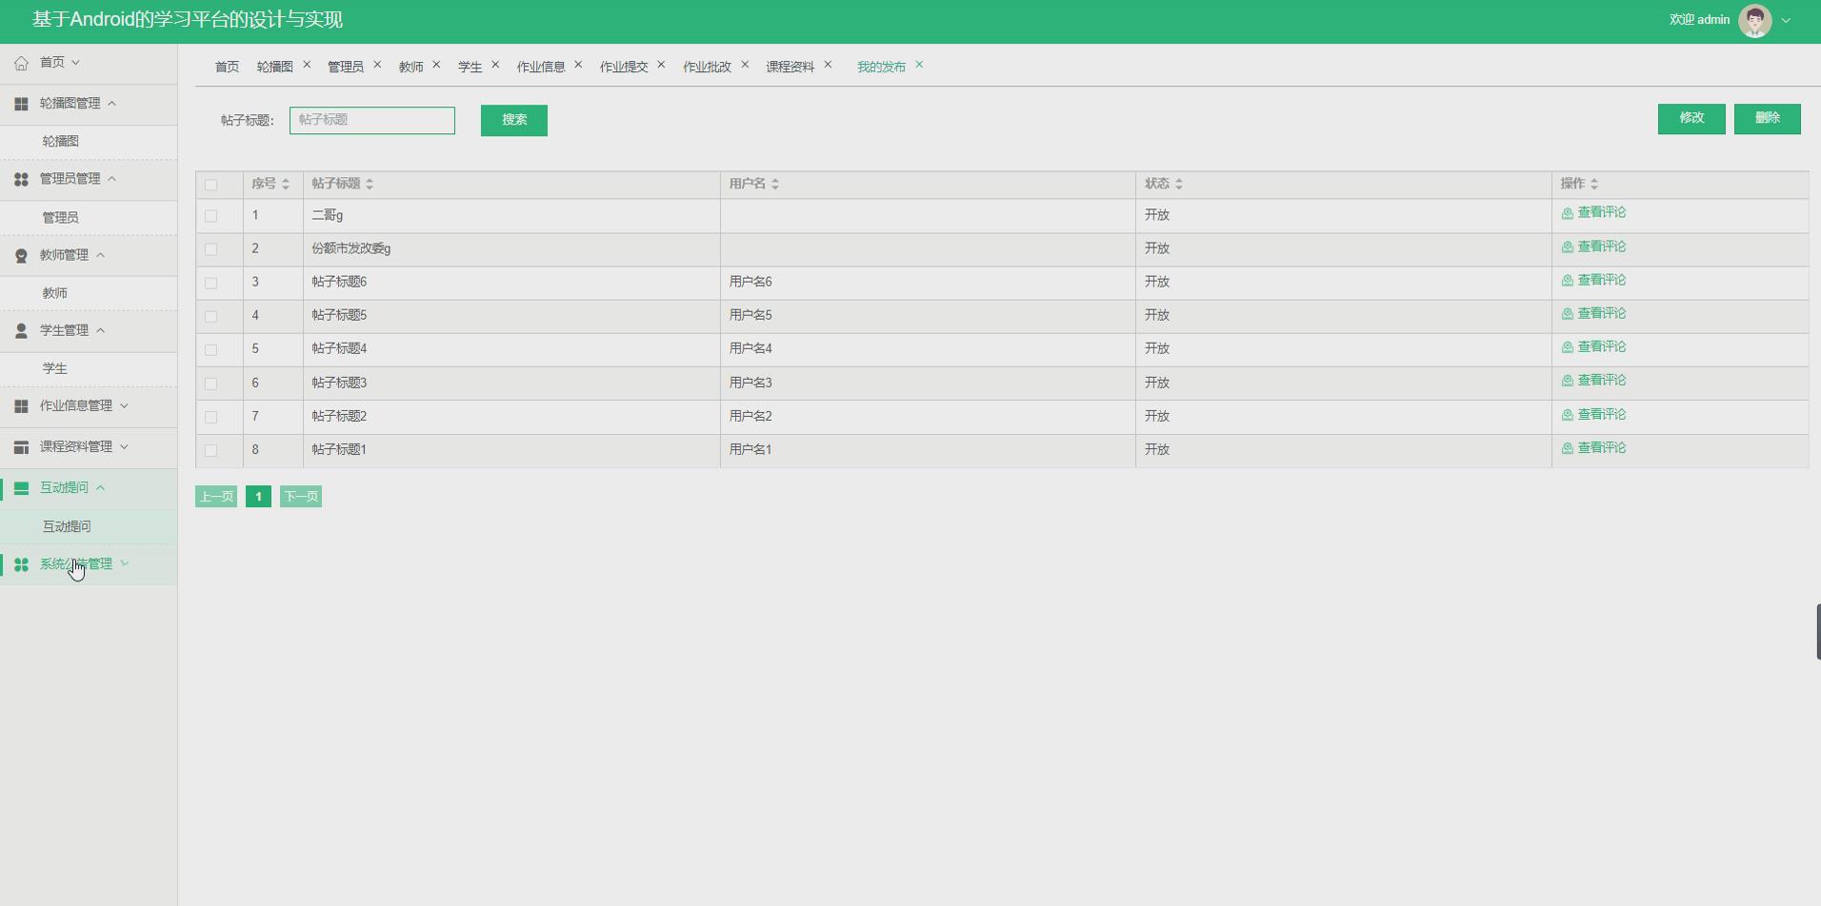The width and height of the screenshot is (1821, 906).
Task: Click the 删除 delete button
Action: (1768, 118)
